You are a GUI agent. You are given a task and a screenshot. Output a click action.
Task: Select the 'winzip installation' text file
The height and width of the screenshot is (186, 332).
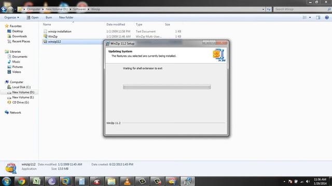(x=60, y=32)
